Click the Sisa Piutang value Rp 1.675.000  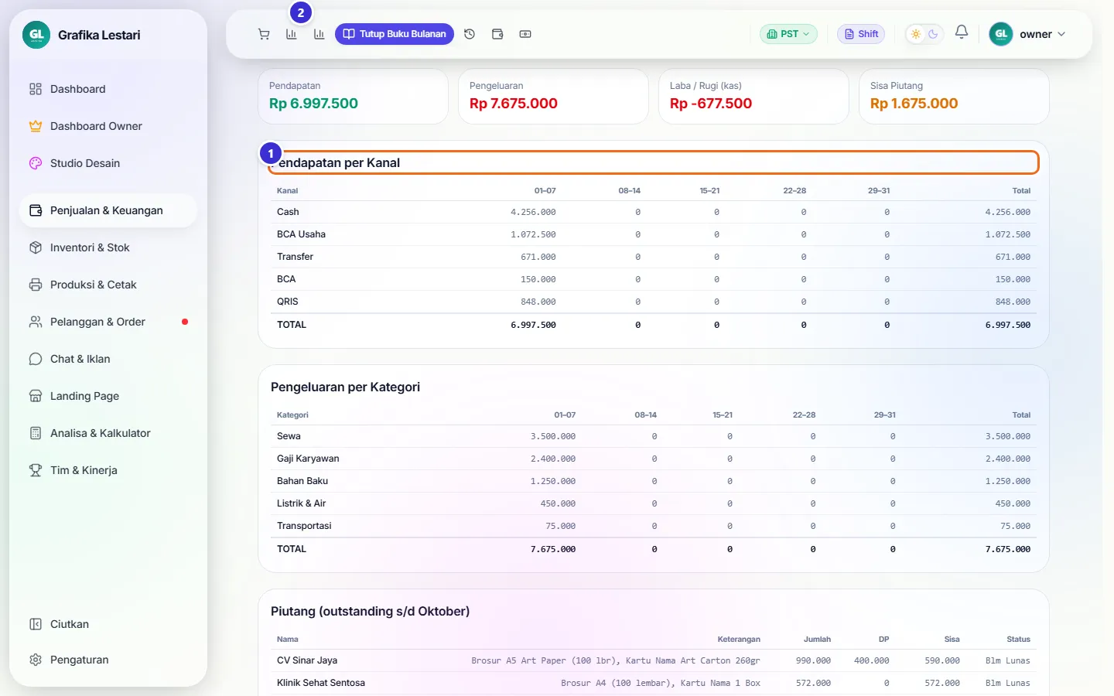[x=914, y=104]
